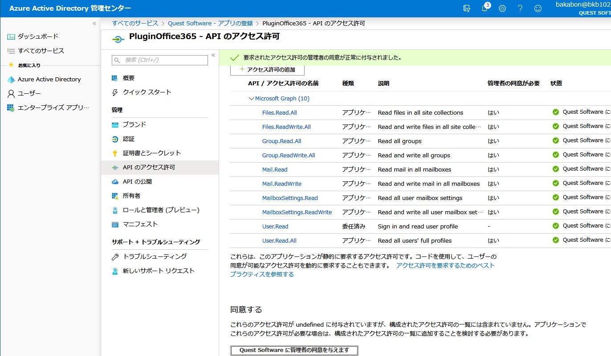The image size is (611, 356).
Task: Click description 'Read mail in all mailboxes'
Action: click(x=414, y=169)
